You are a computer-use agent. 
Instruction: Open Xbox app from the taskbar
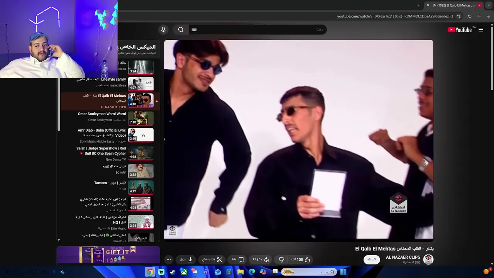[184, 272]
